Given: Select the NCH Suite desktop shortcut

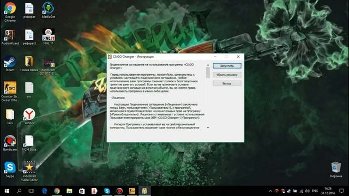Looking at the screenshot, I should [29, 143].
